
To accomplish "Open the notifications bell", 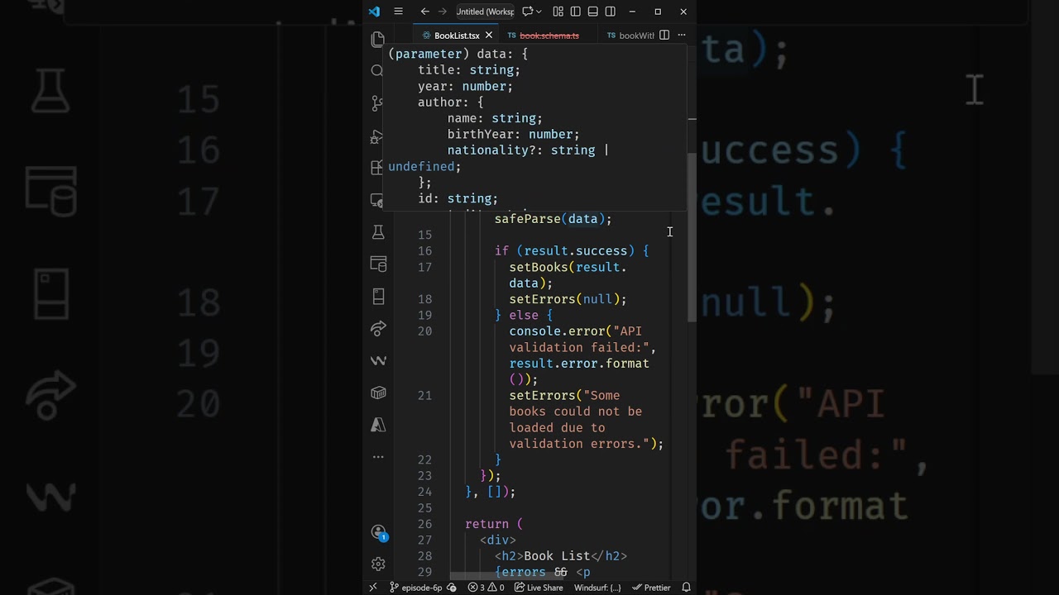I will coord(686,588).
